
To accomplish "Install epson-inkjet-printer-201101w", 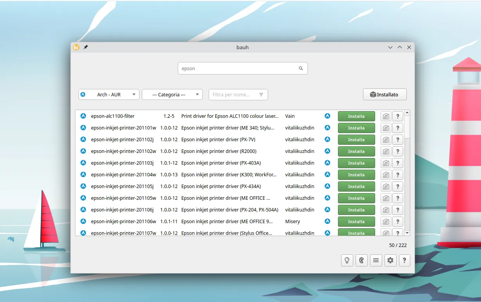I will [x=356, y=128].
